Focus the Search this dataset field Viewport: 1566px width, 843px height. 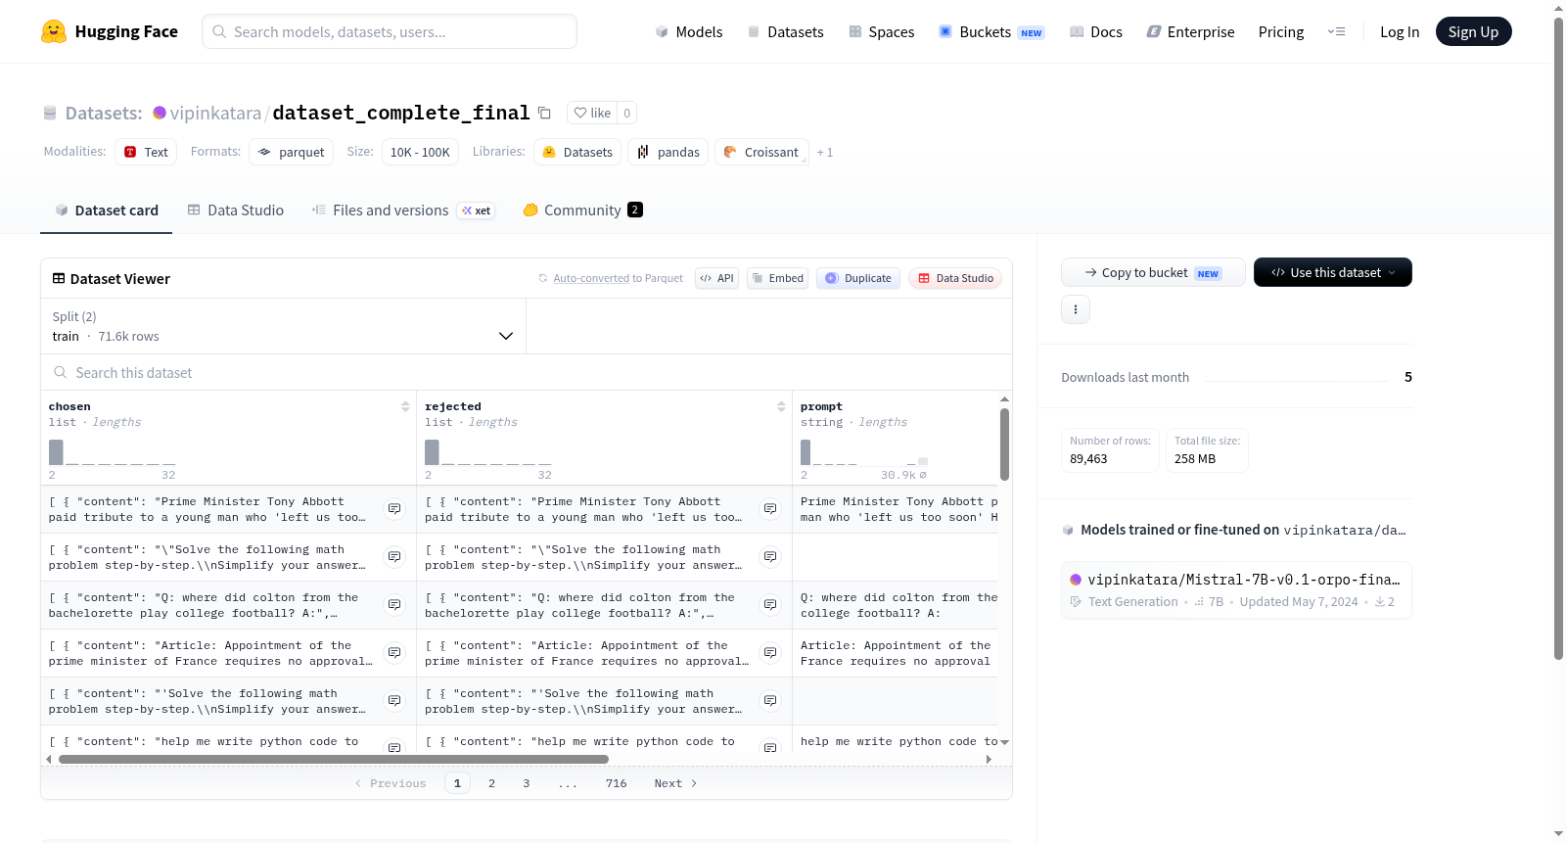pos(527,373)
